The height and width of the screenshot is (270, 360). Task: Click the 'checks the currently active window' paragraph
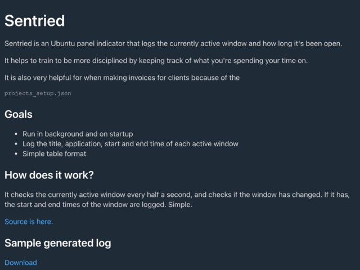[x=177, y=200]
